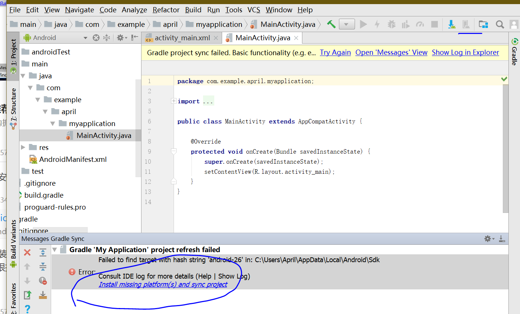
Task: Click the lightning bolt Apply Changes icon
Action: (x=377, y=24)
